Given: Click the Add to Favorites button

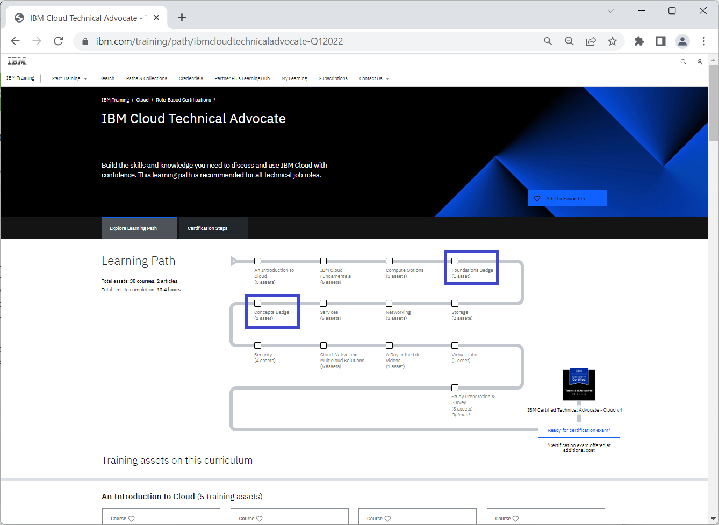Looking at the screenshot, I should pos(567,198).
